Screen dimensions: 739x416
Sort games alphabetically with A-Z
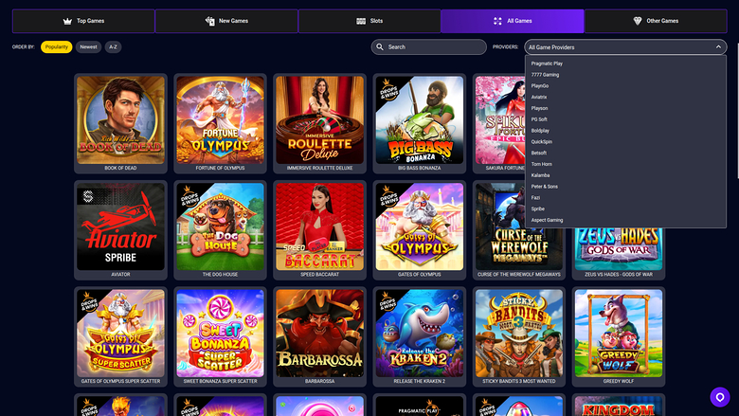pyautogui.click(x=113, y=47)
